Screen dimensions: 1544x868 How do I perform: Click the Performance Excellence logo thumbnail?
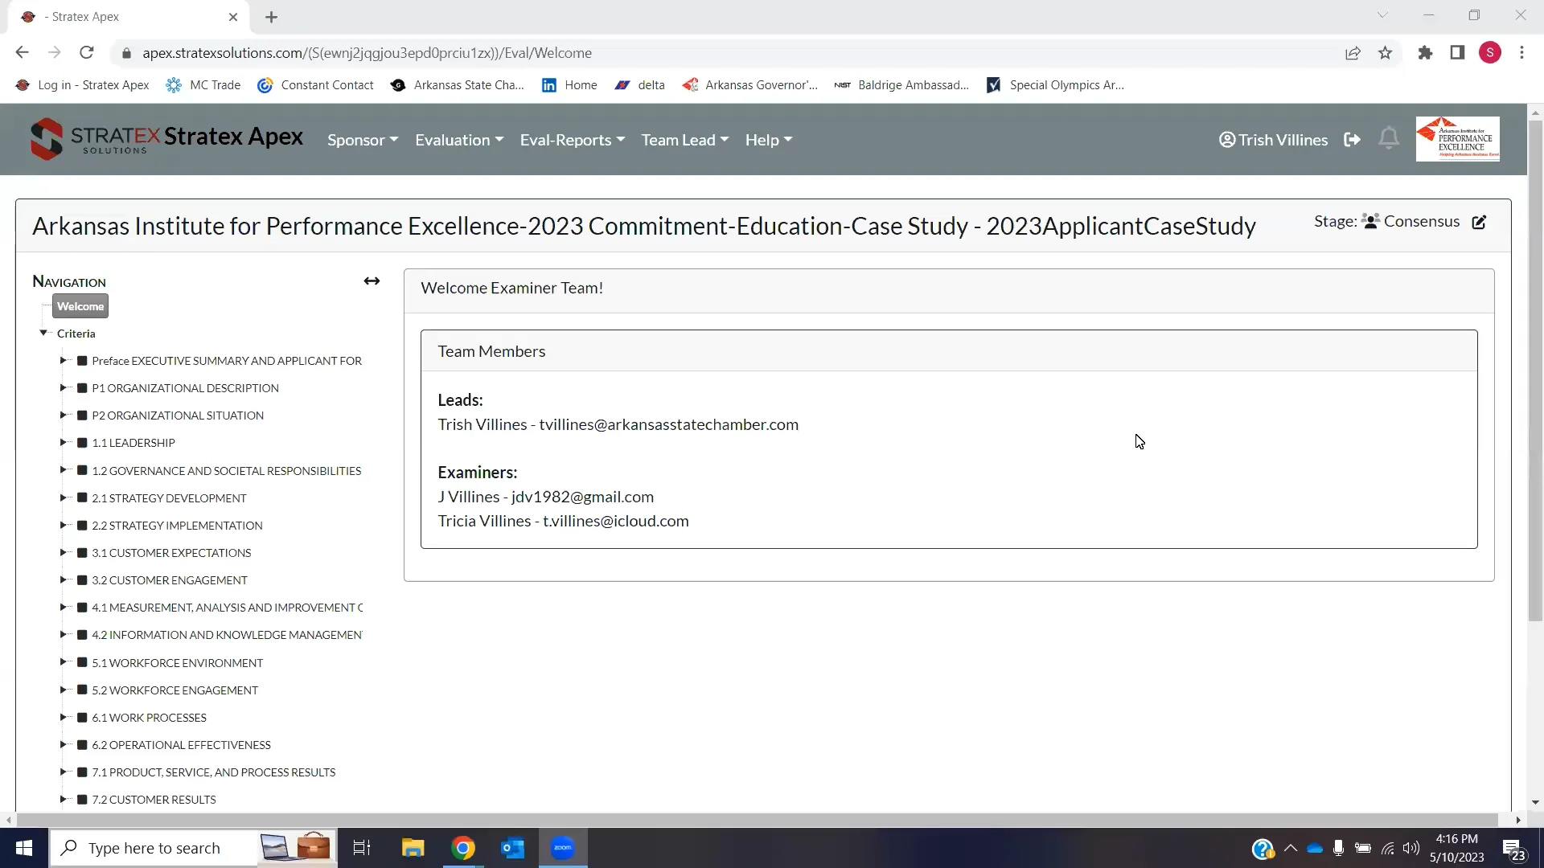pos(1457,139)
